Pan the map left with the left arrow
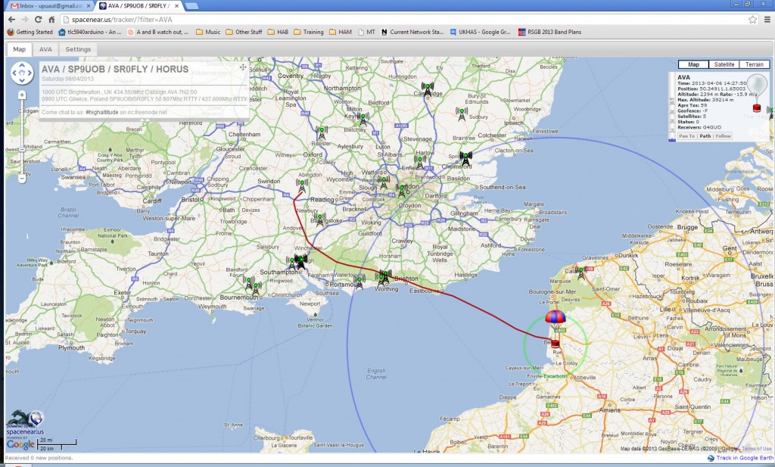 [x=14, y=73]
